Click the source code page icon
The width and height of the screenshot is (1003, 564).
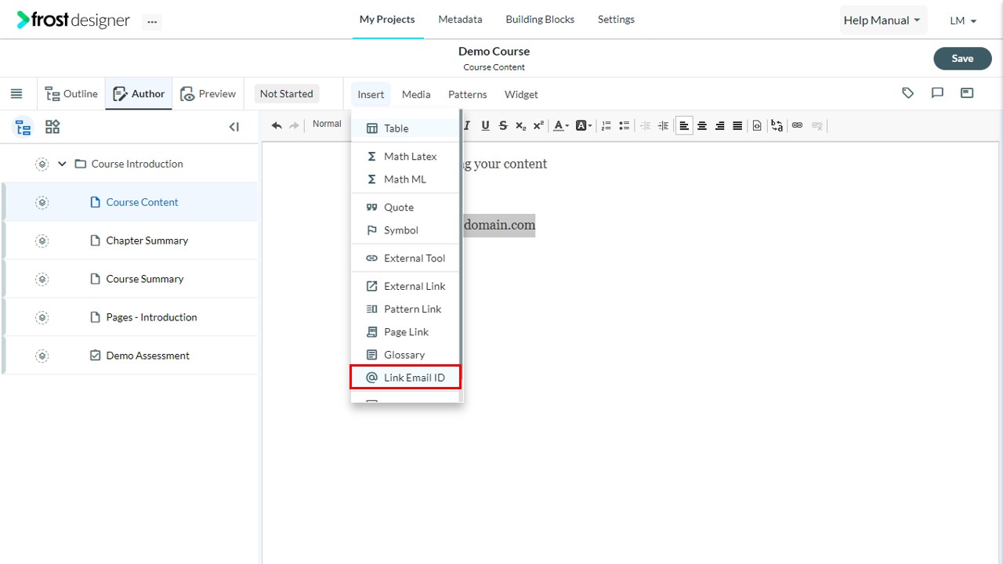coord(757,125)
